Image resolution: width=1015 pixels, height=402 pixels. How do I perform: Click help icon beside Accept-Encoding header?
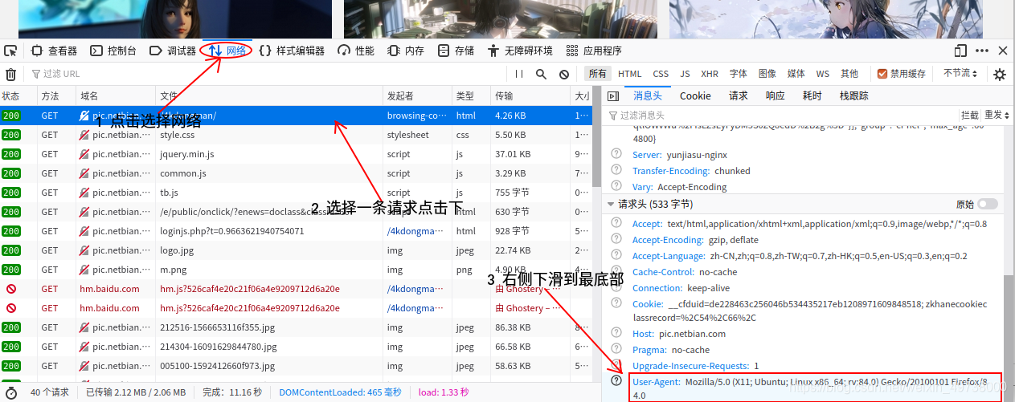(x=616, y=239)
